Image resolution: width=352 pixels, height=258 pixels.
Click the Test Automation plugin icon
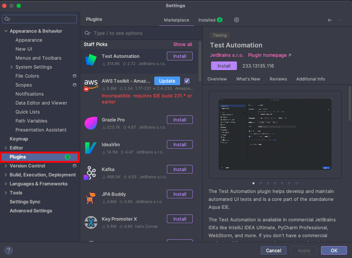click(x=91, y=60)
